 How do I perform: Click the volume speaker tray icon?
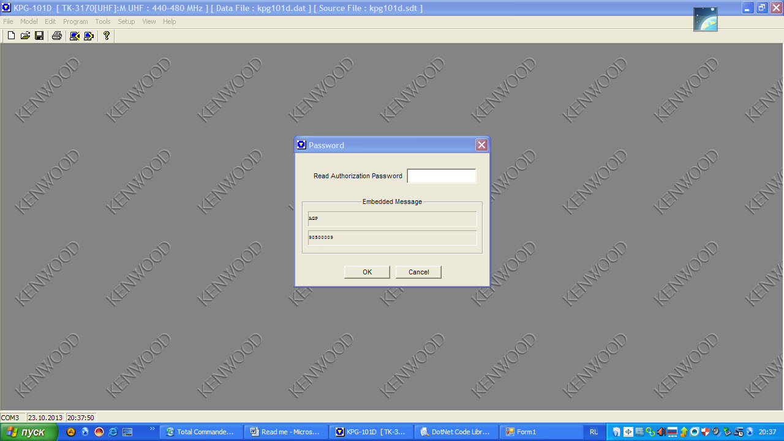pos(661,432)
